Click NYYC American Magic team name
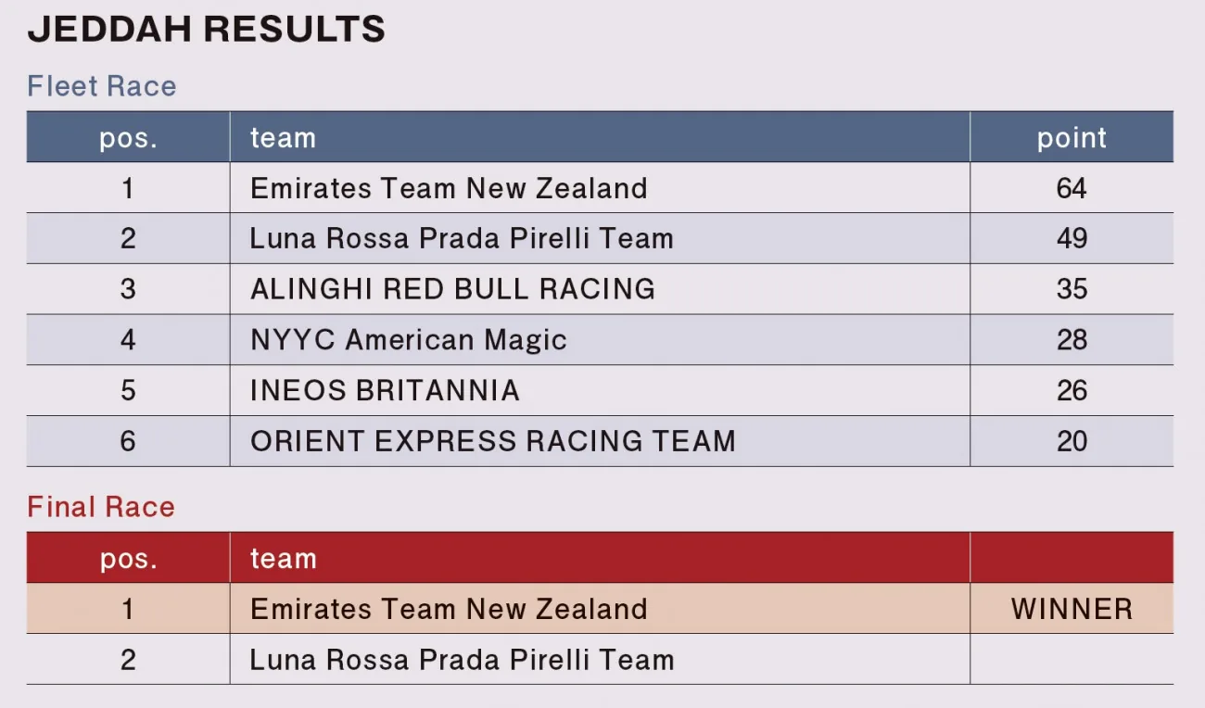Viewport: 1205px width, 708px height. click(408, 340)
